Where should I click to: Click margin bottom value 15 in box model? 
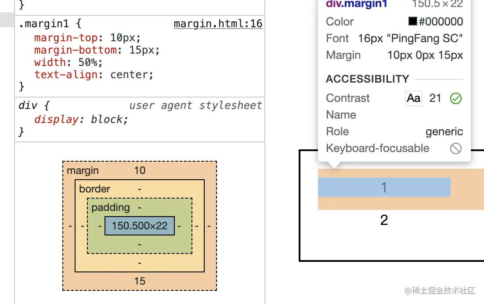(140, 281)
